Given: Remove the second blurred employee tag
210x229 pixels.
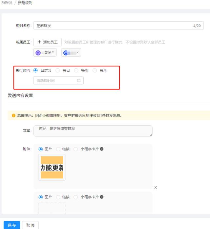Looking at the screenshot, I should click(x=77, y=52).
